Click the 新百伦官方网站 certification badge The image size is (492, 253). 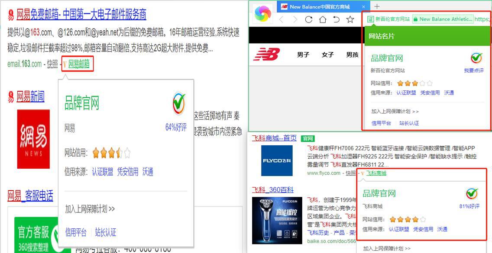click(x=388, y=19)
